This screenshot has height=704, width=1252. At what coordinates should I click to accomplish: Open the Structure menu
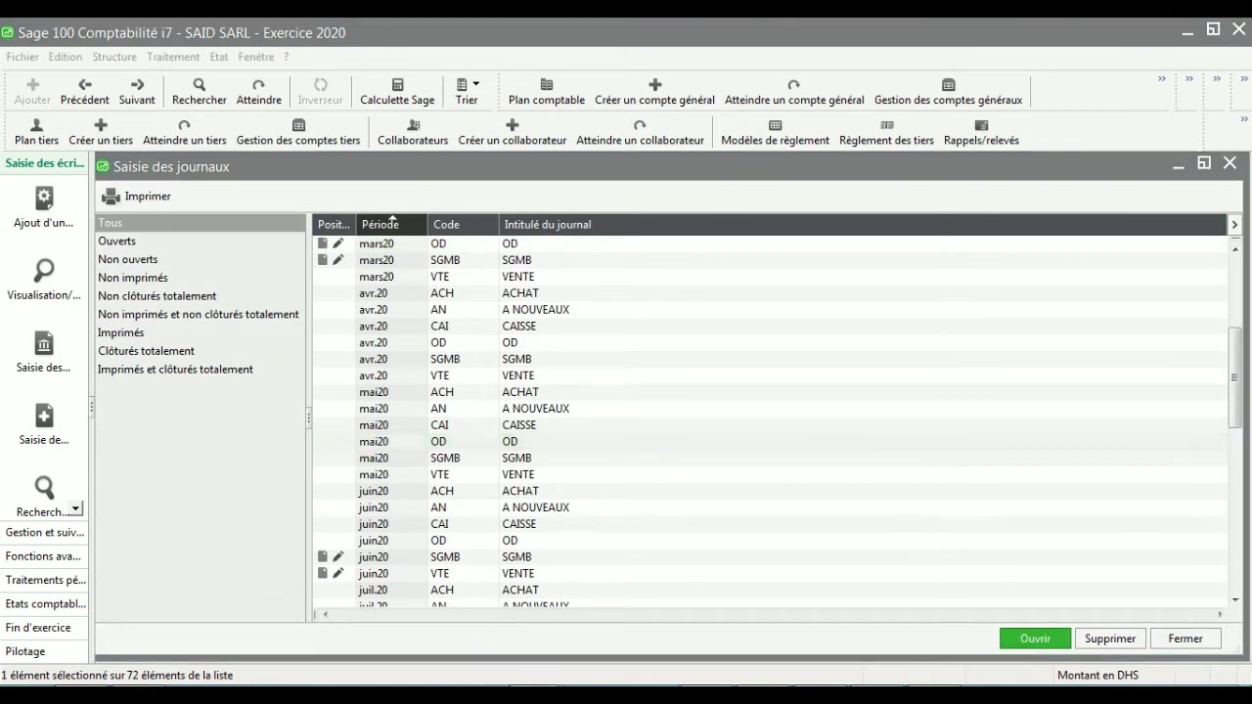pos(114,57)
